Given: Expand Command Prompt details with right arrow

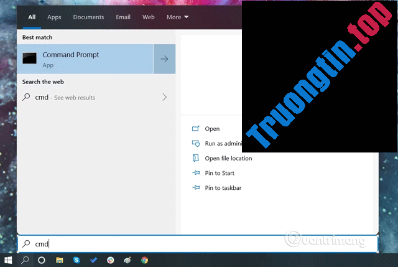Looking at the screenshot, I should (x=164, y=59).
